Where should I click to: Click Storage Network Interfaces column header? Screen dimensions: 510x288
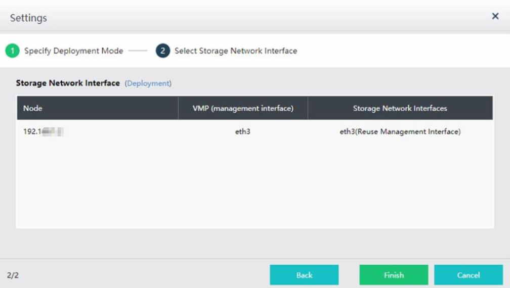pyautogui.click(x=400, y=108)
